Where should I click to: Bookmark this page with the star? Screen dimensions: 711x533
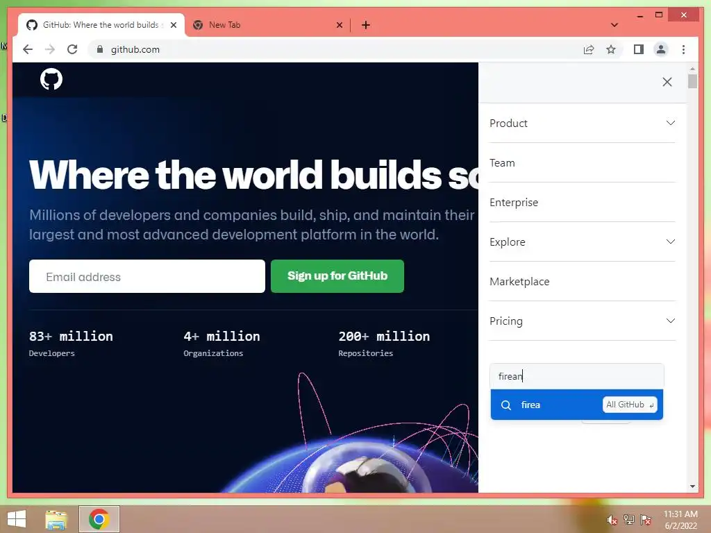(x=611, y=49)
